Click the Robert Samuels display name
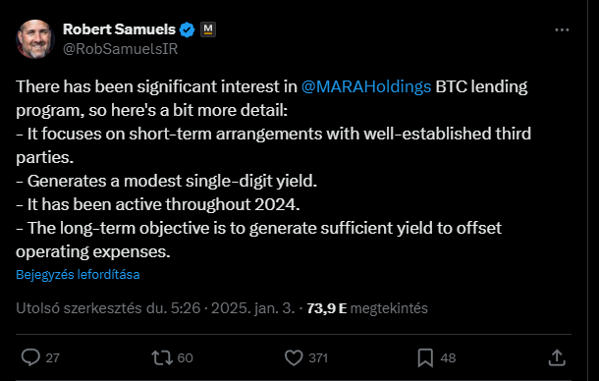The height and width of the screenshot is (381, 599). tap(119, 29)
